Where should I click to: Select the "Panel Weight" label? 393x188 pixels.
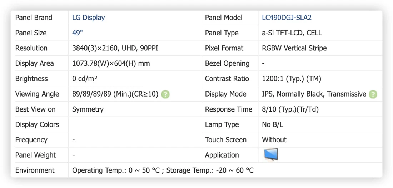tap(36, 155)
